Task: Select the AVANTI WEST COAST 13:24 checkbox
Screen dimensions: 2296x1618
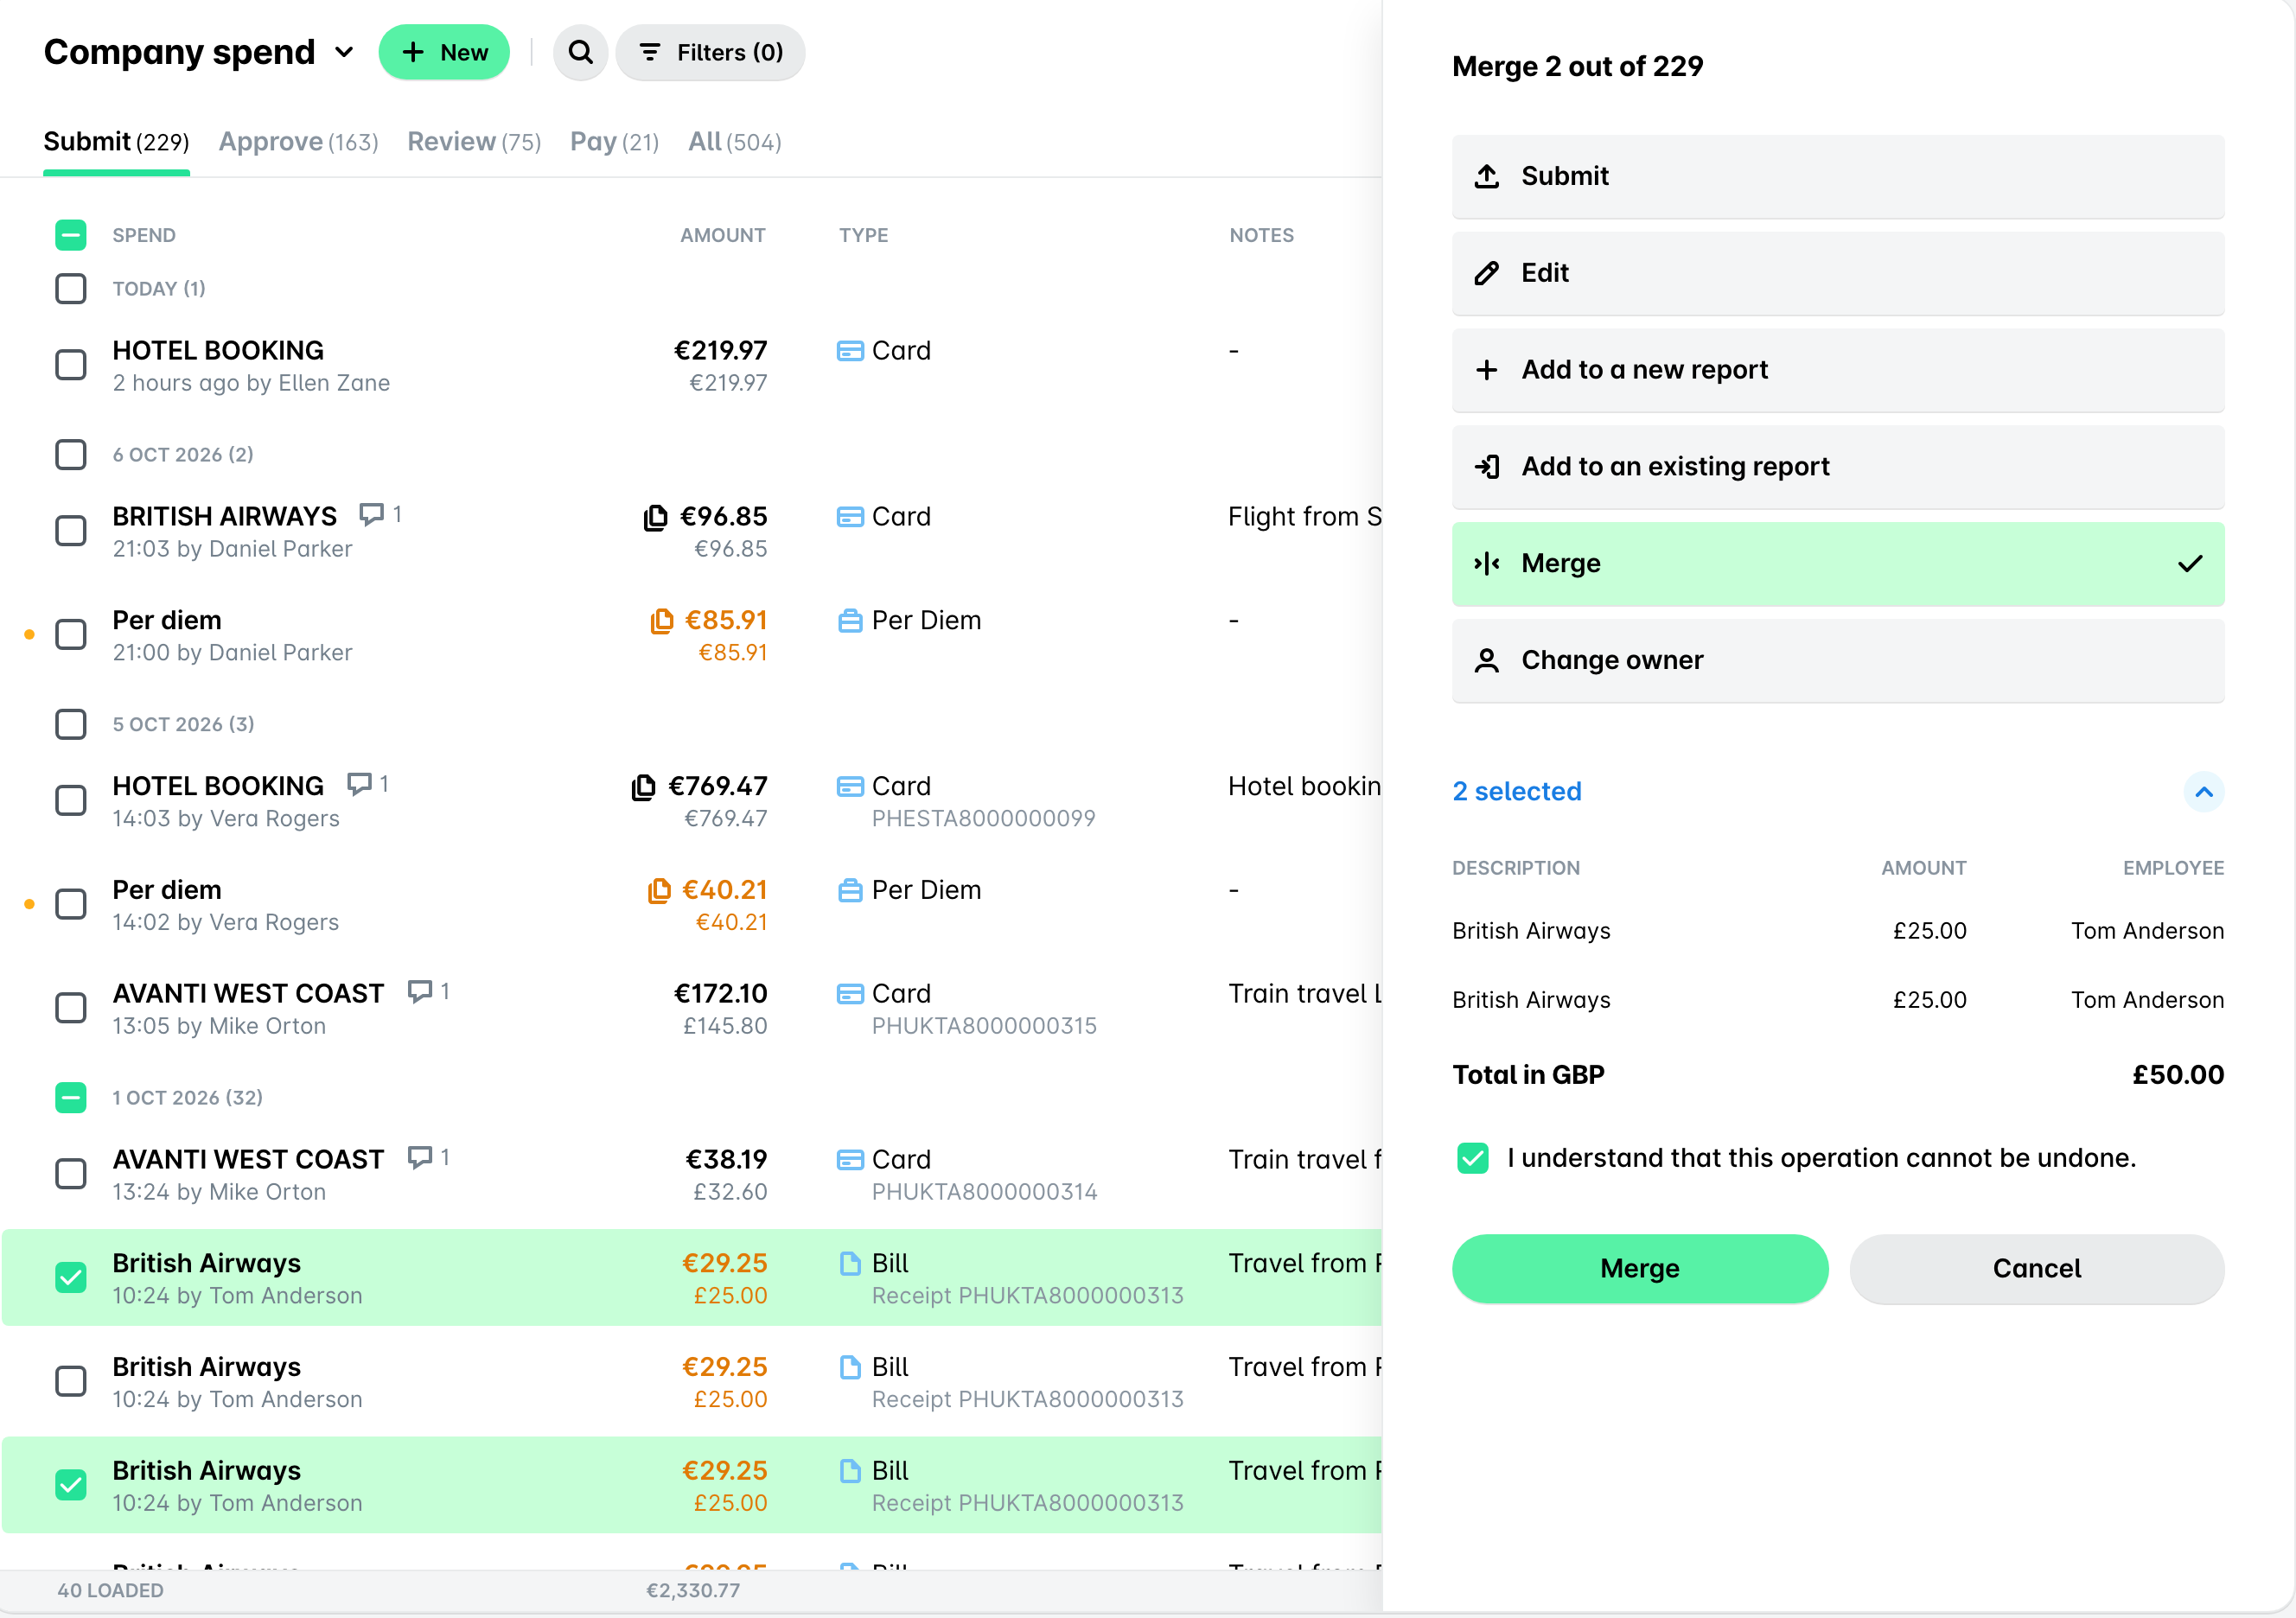Action: click(x=71, y=1174)
